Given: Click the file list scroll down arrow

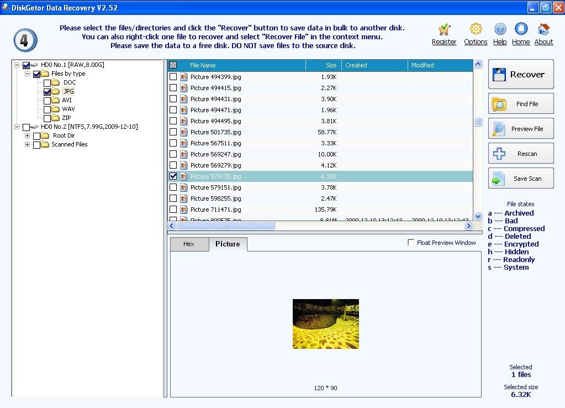Looking at the screenshot, I should pyautogui.click(x=478, y=217).
